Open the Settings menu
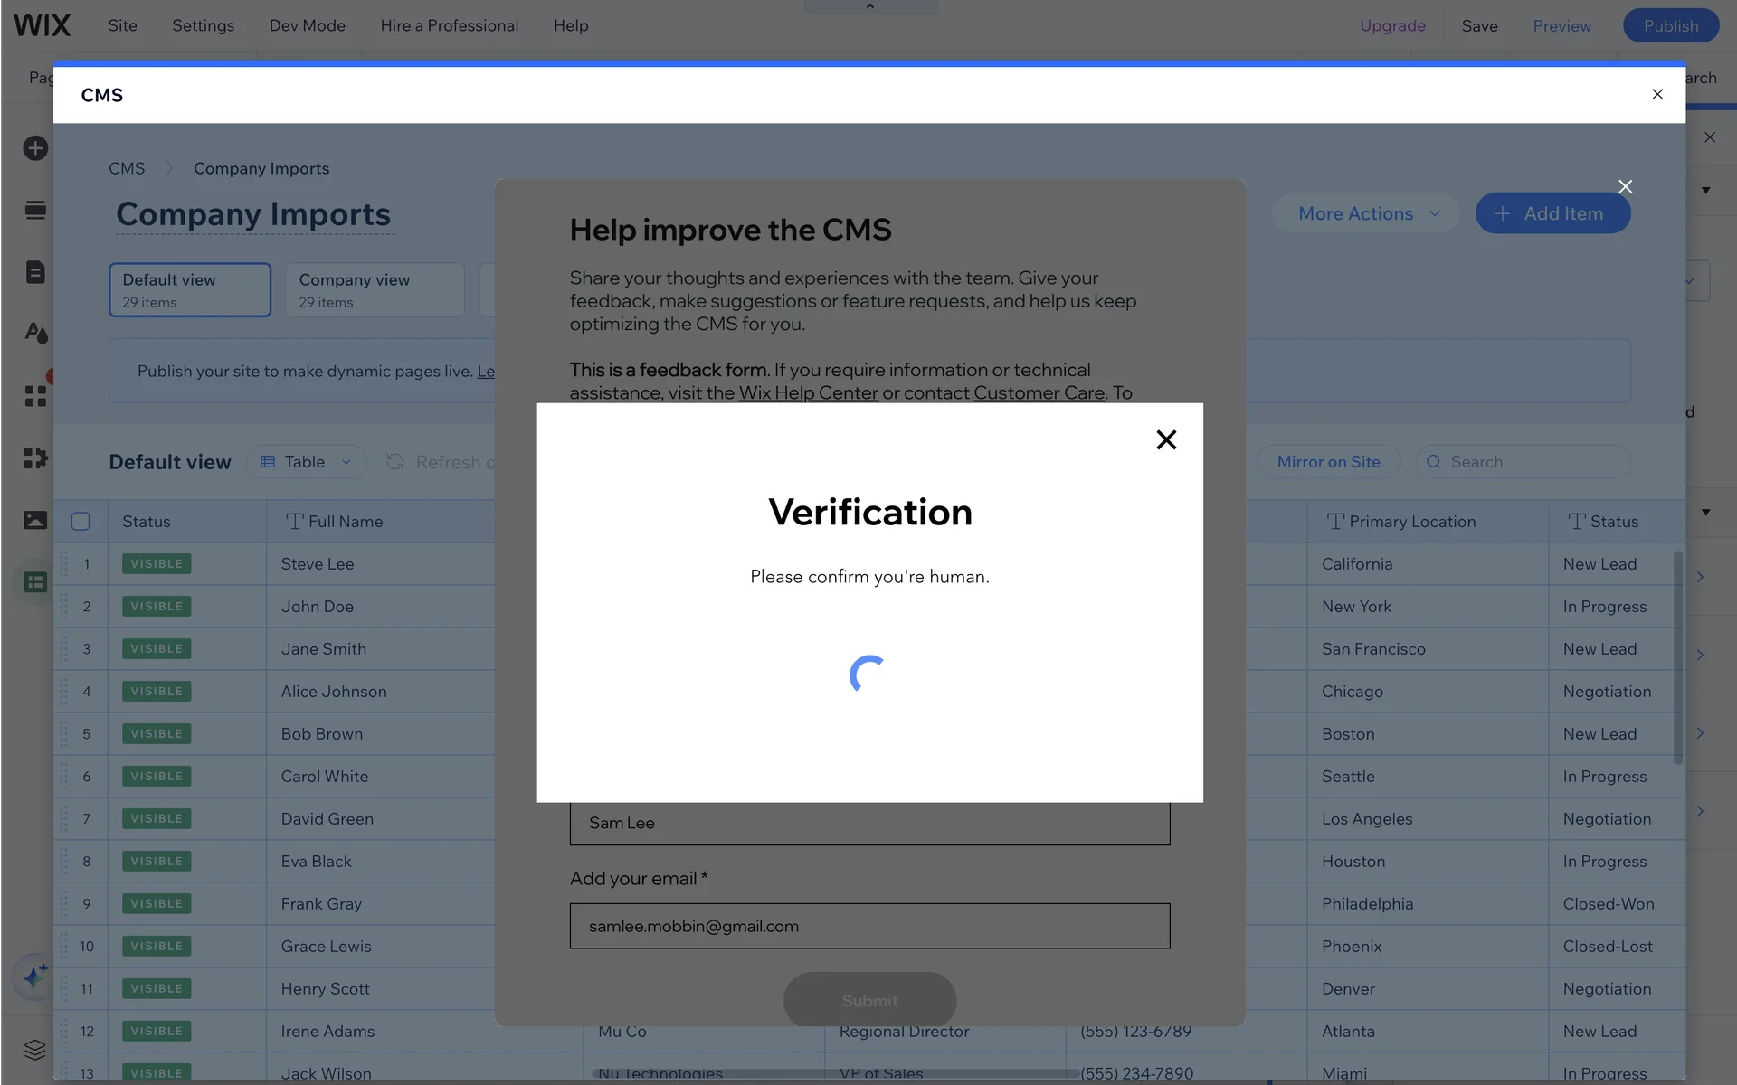 pos(203,25)
